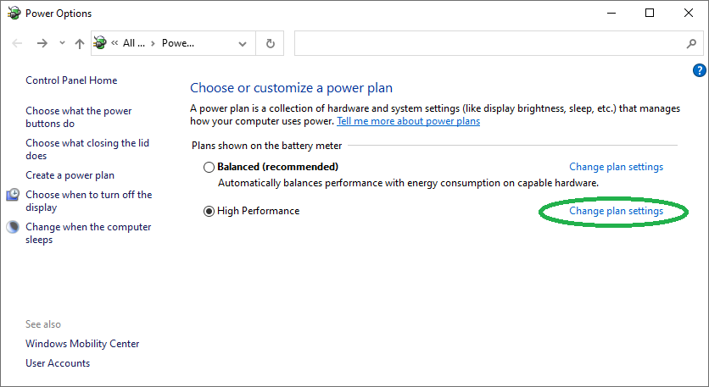Click the search magnifier icon
This screenshot has height=387, width=709.
tap(690, 43)
